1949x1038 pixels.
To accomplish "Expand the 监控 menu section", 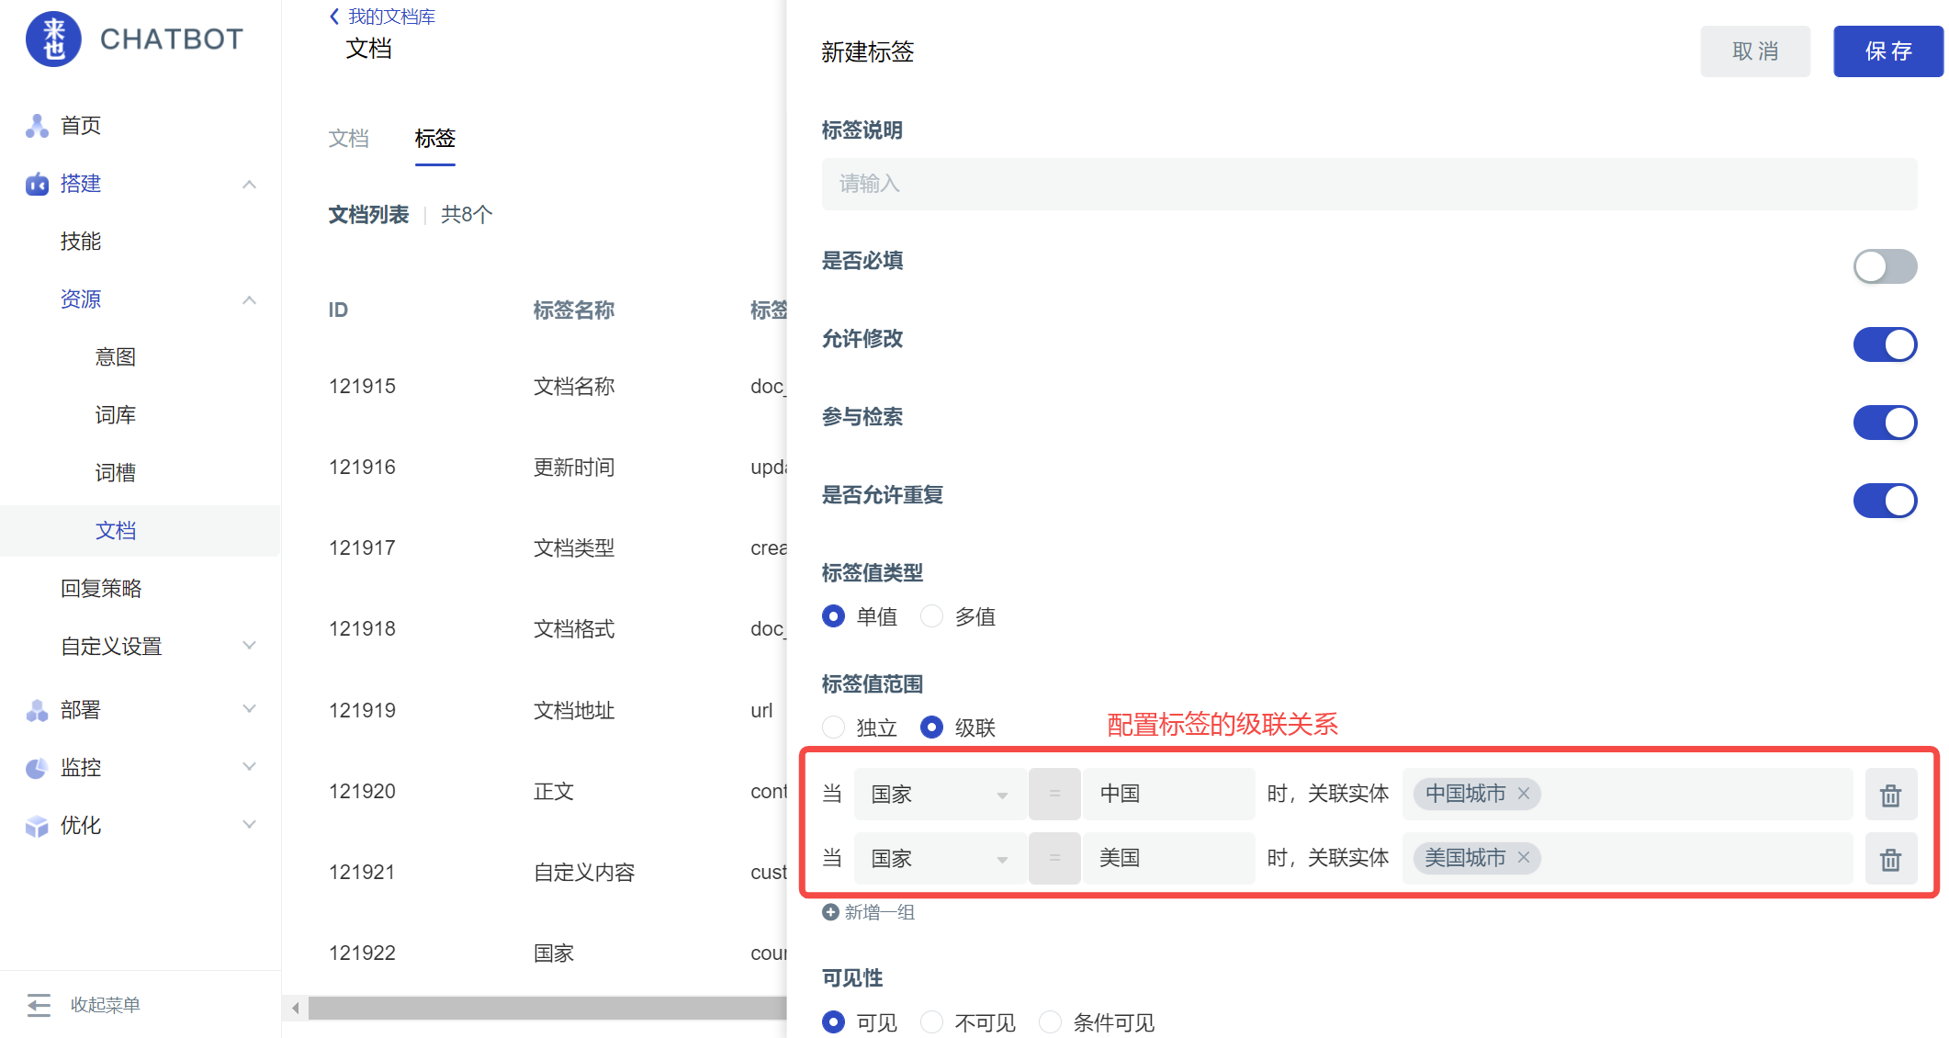I will coord(249,767).
